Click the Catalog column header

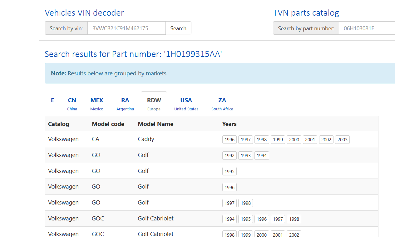[59, 124]
